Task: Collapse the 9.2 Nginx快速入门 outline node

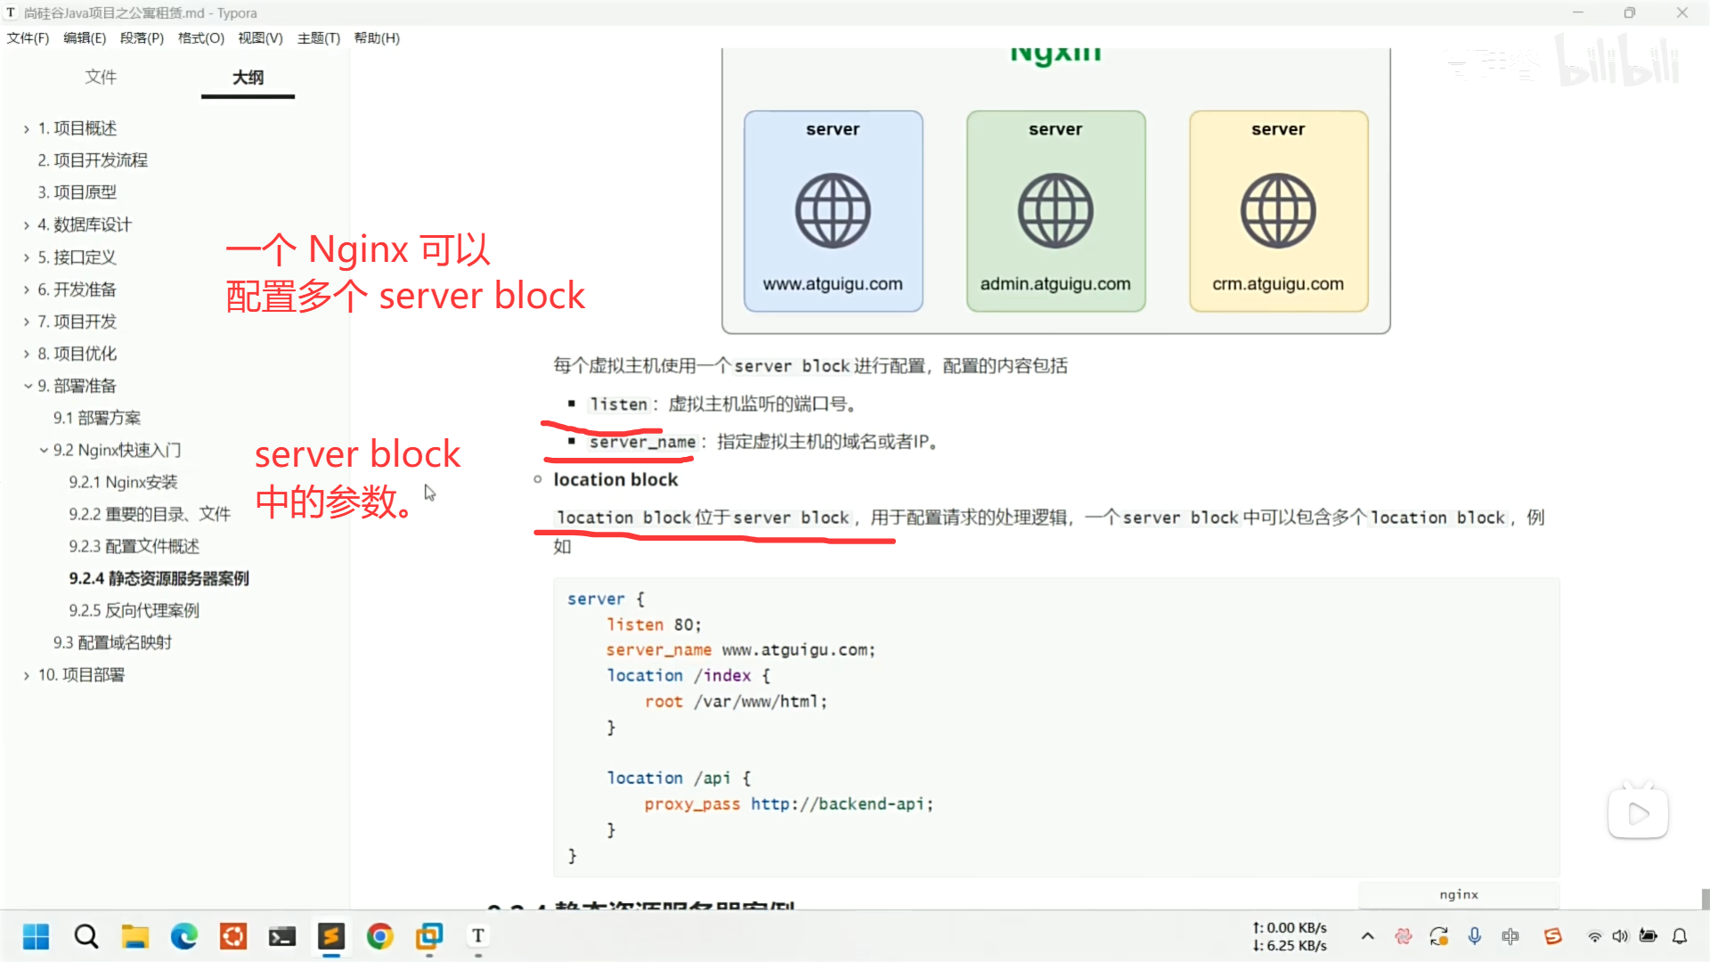Action: pyautogui.click(x=44, y=450)
